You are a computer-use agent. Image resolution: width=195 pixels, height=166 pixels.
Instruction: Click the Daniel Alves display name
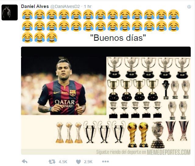click(35, 6)
